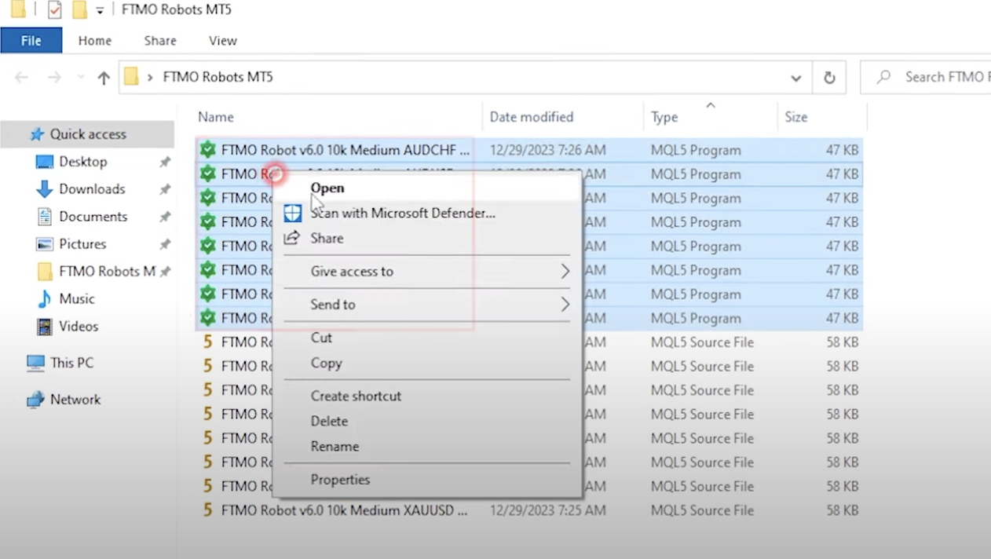The image size is (991, 559).
Task: Click the Videos film icon
Action: (44, 327)
